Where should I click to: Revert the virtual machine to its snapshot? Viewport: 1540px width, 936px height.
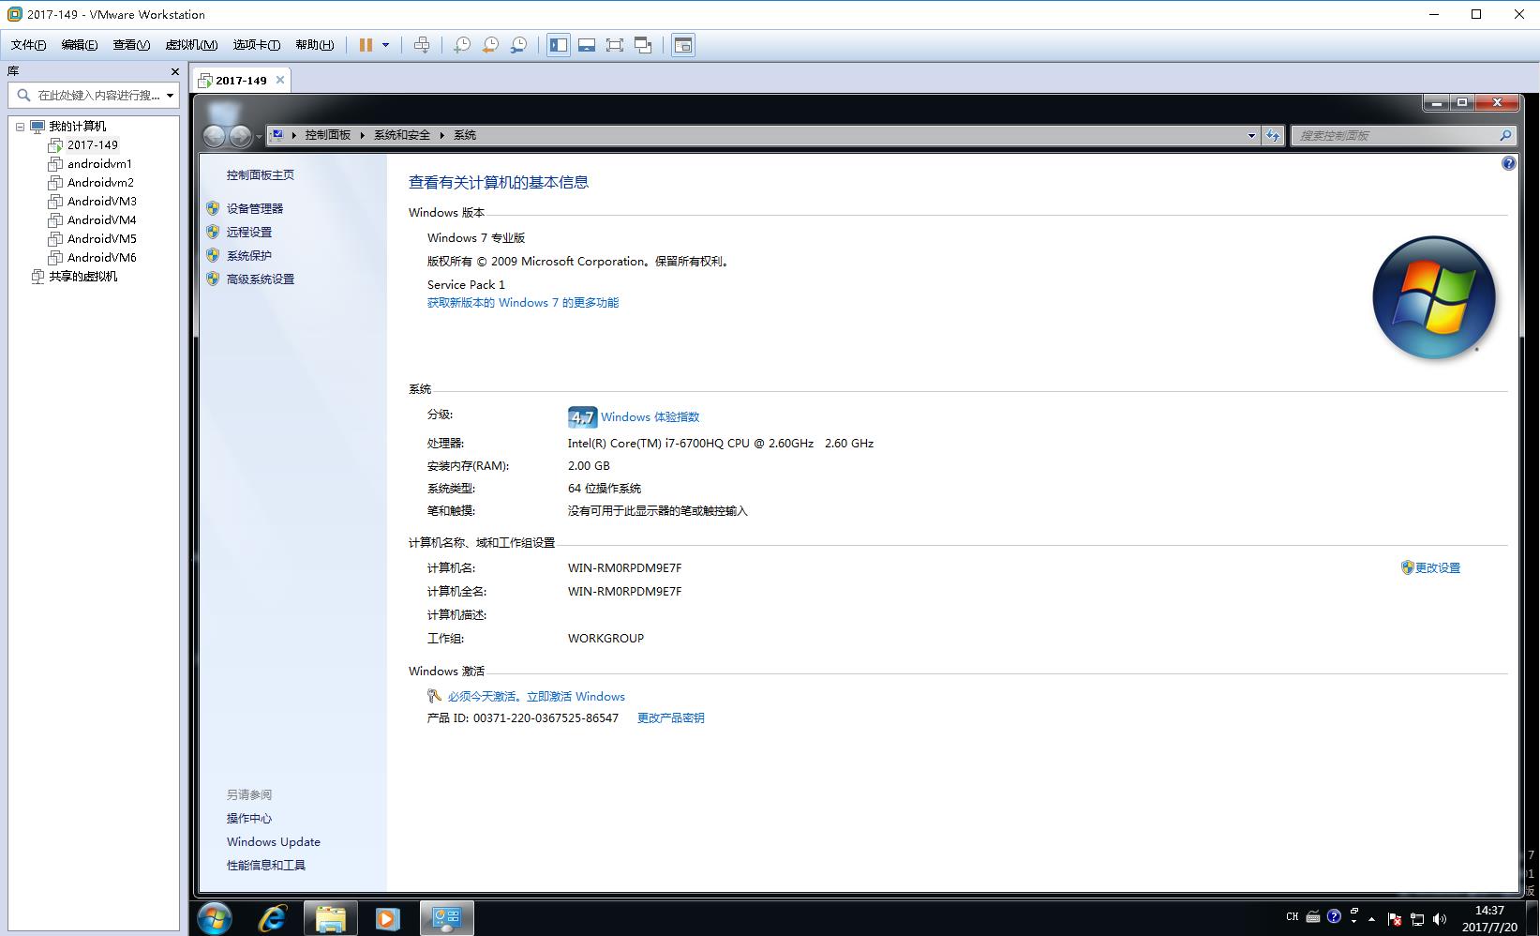coord(490,45)
